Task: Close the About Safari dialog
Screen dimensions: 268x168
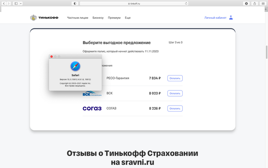Action: pos(51,56)
